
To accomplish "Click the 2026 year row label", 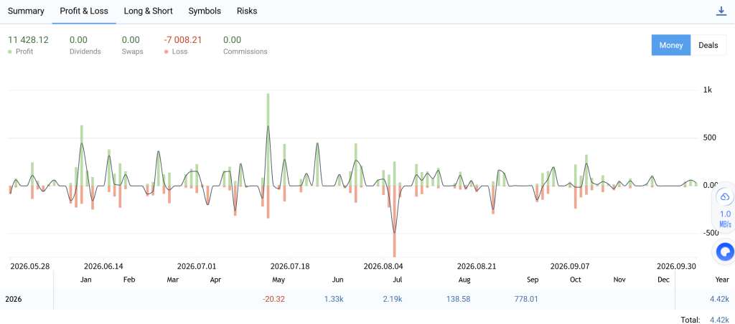I will coord(14,299).
